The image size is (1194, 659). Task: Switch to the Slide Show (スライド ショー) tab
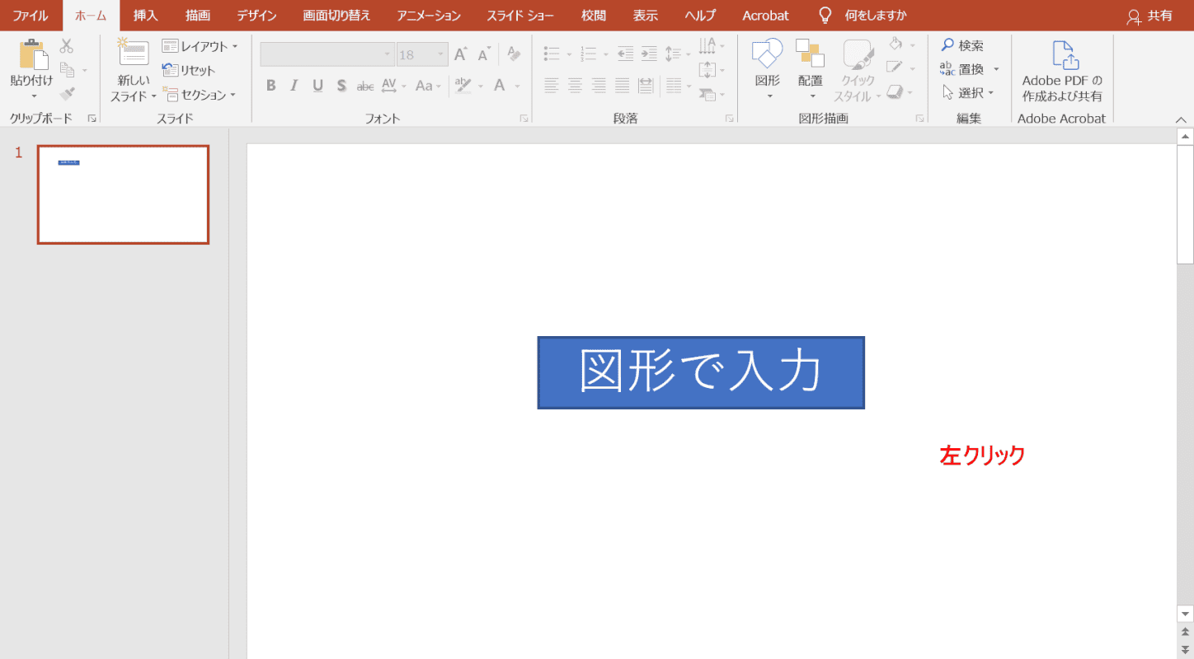coord(520,15)
